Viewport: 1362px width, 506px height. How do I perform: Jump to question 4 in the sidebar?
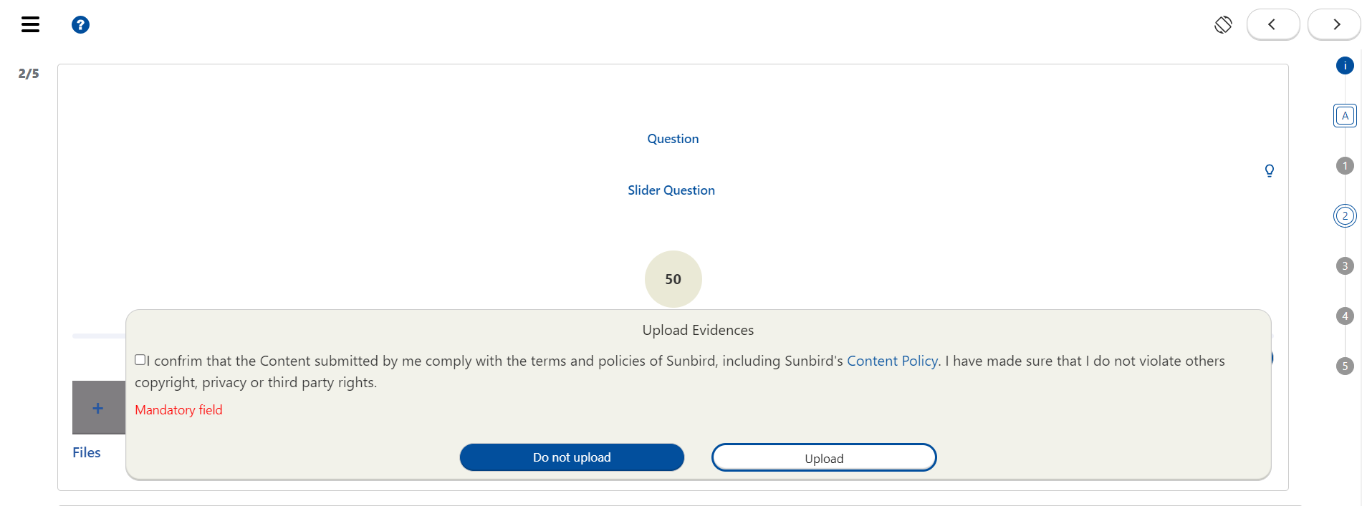[x=1345, y=316]
